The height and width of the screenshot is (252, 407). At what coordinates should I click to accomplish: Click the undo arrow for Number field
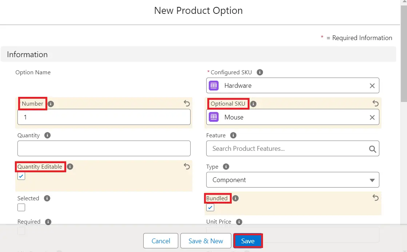[x=187, y=103]
